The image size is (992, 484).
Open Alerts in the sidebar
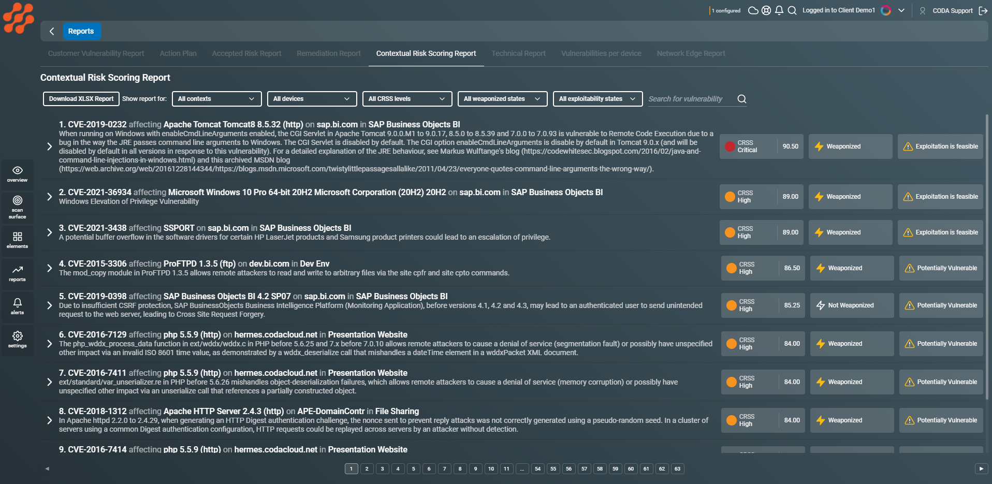pyautogui.click(x=18, y=306)
